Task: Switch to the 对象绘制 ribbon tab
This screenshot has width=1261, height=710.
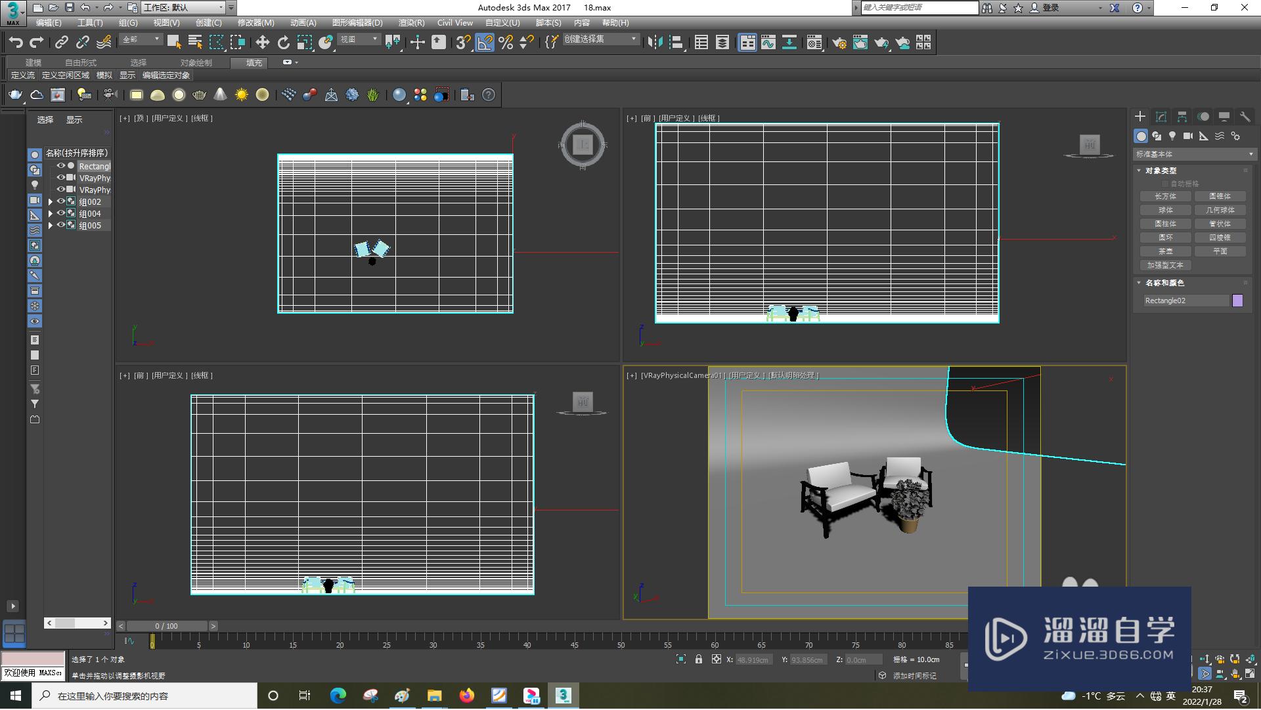Action: point(196,62)
